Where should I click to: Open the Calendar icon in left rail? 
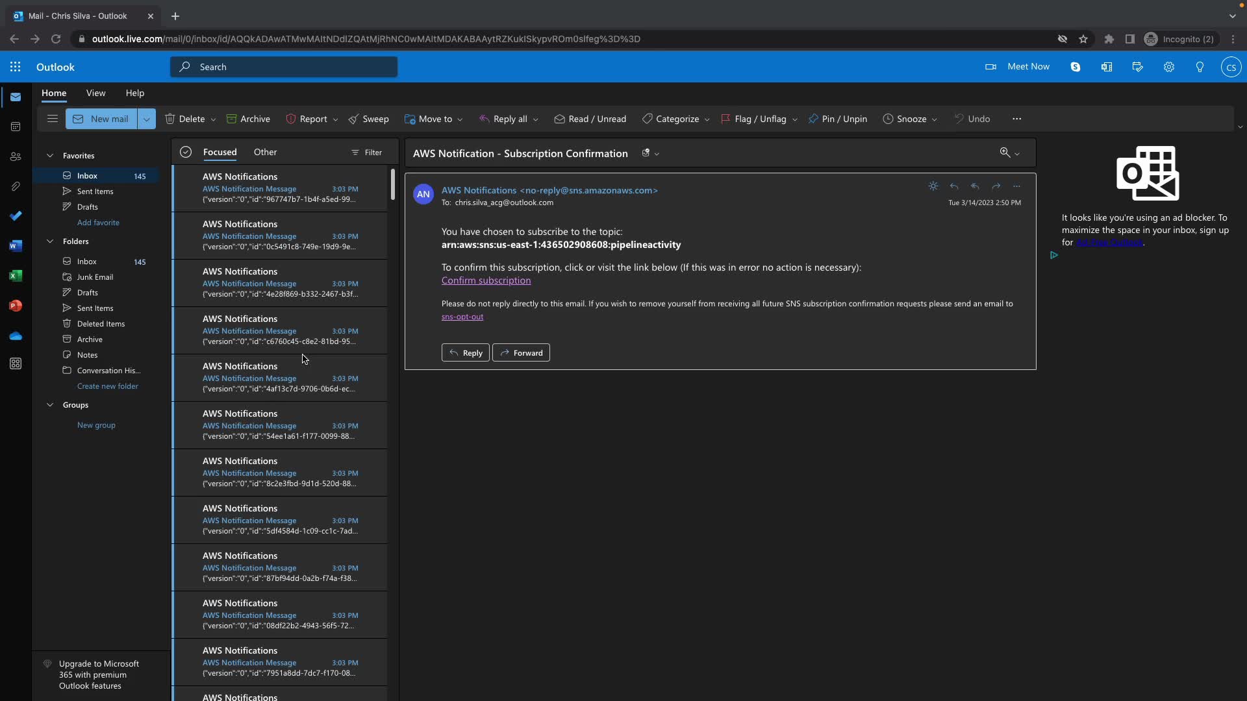[x=16, y=127]
